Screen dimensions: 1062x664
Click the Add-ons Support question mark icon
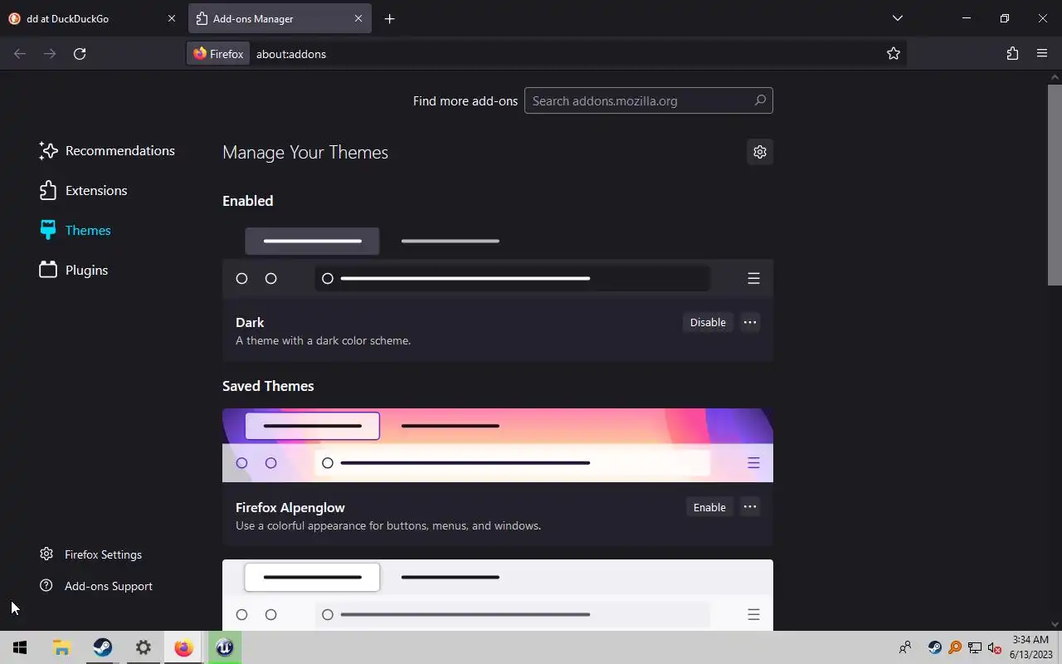(x=46, y=585)
